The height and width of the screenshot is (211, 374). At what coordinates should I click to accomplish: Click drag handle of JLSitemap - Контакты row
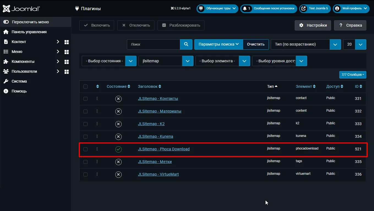tap(97, 99)
